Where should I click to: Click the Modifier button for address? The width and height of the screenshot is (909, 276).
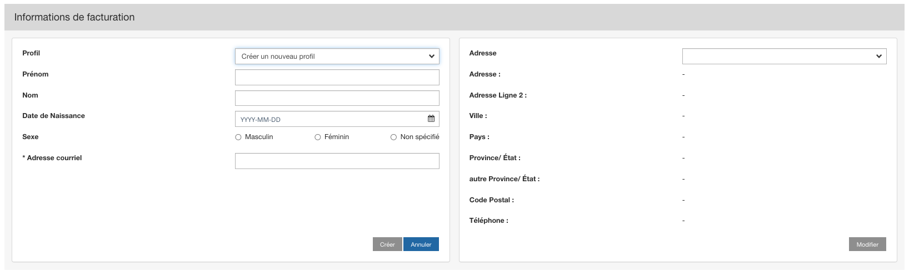click(x=867, y=244)
